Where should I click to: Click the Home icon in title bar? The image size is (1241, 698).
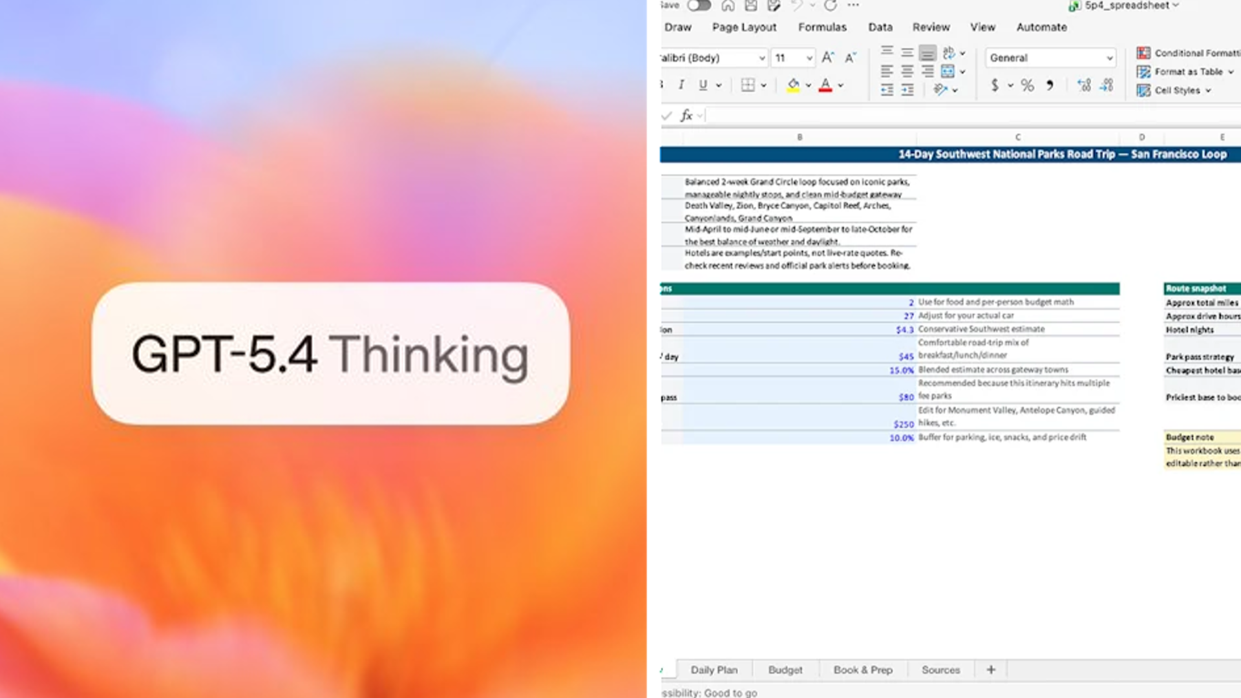point(728,6)
